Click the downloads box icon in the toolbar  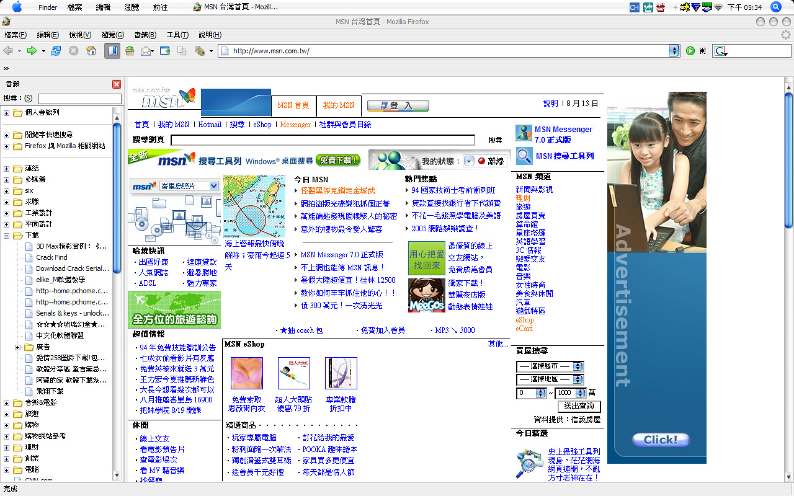click(130, 51)
